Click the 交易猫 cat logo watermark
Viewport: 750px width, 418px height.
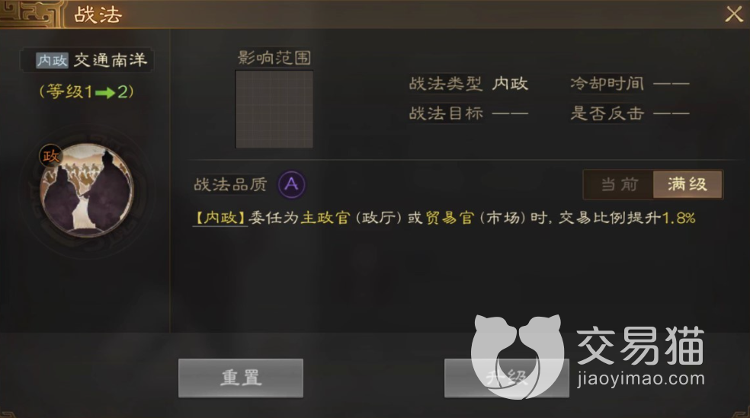518,357
